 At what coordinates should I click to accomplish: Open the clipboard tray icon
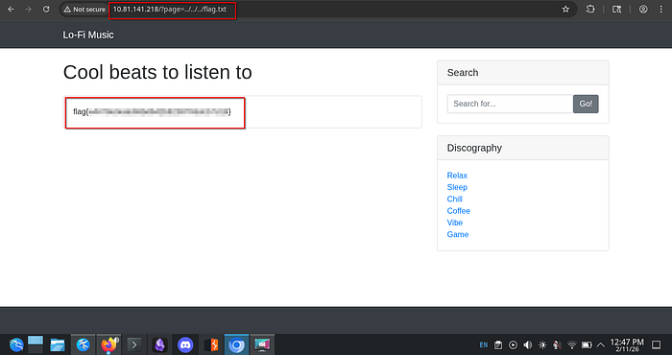coord(498,344)
